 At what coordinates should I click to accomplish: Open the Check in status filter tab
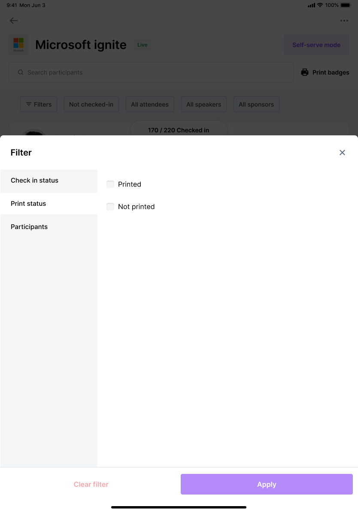point(49,180)
